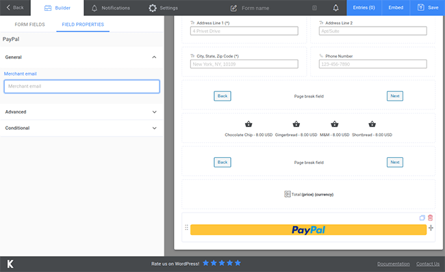The width and height of the screenshot is (445, 272).
Task: Click the Form name field
Action: pyautogui.click(x=255, y=8)
